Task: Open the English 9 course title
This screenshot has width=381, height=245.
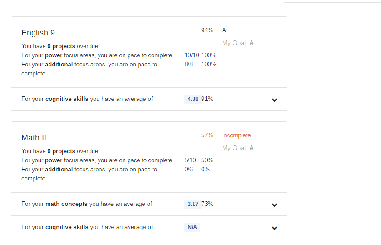Action: coord(38,33)
